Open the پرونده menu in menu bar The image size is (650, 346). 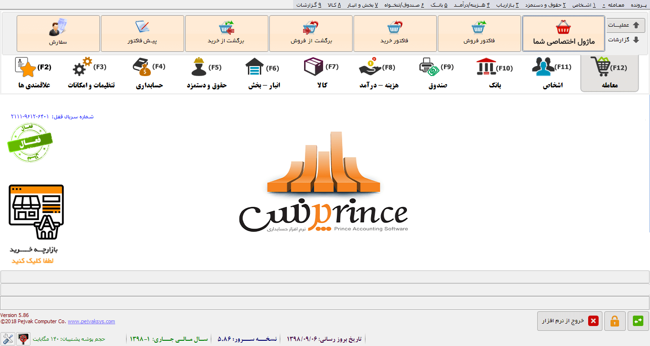click(x=639, y=5)
